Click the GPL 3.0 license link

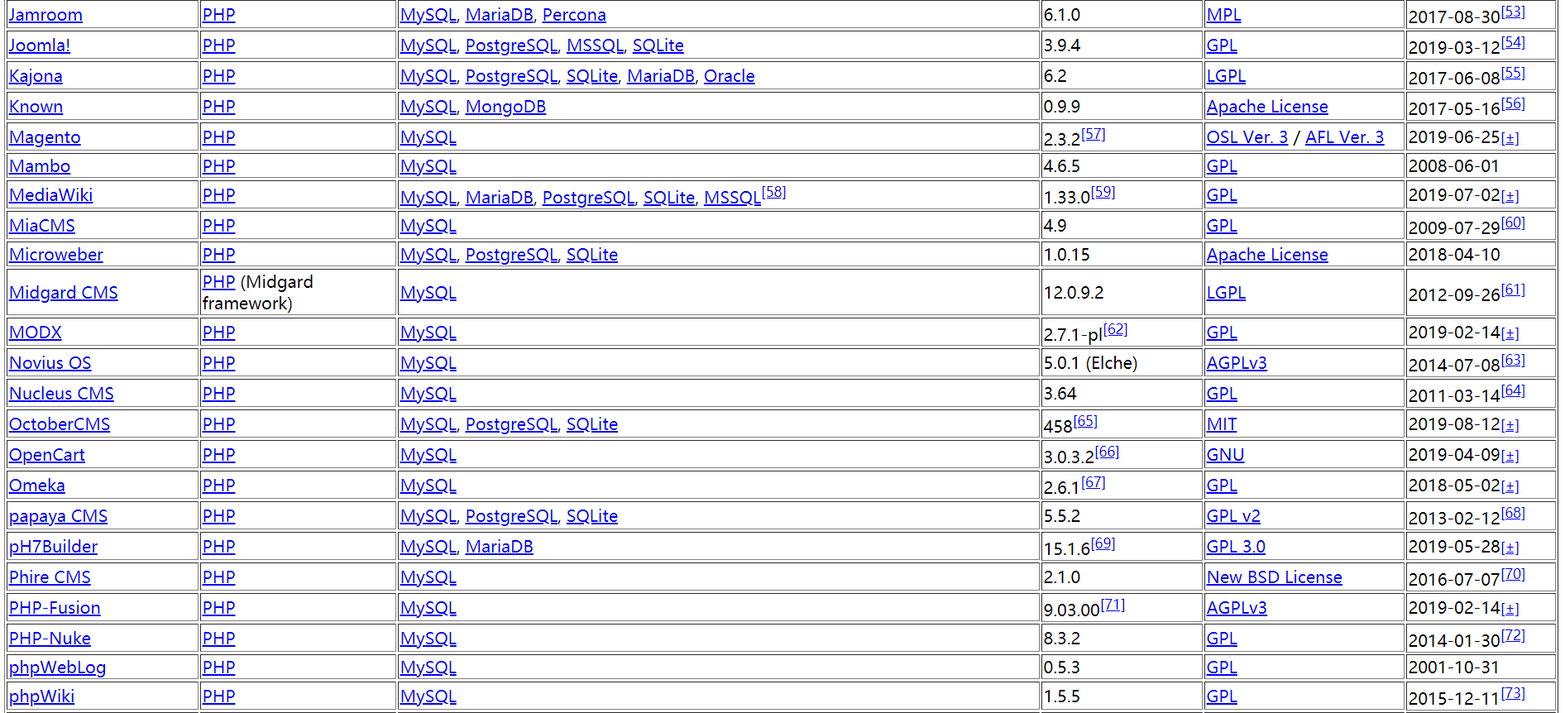(x=1236, y=547)
